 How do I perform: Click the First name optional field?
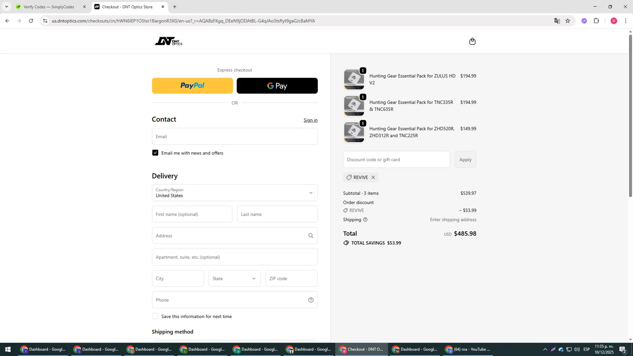pyautogui.click(x=192, y=214)
